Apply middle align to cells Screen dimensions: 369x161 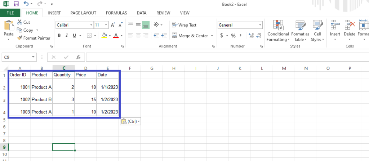pyautogui.click(x=138, y=24)
